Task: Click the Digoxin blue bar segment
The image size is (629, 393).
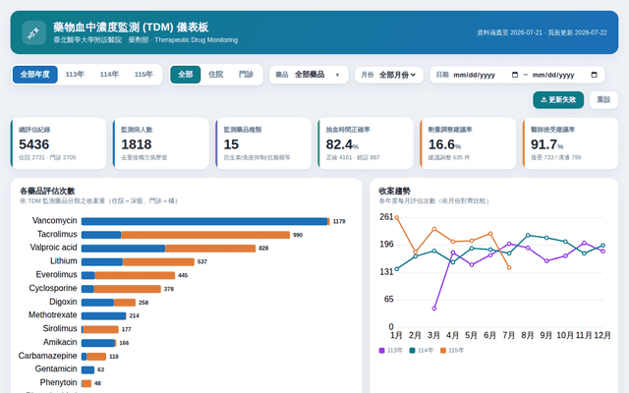Action: click(x=97, y=303)
